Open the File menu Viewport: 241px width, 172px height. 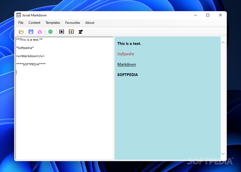point(21,23)
